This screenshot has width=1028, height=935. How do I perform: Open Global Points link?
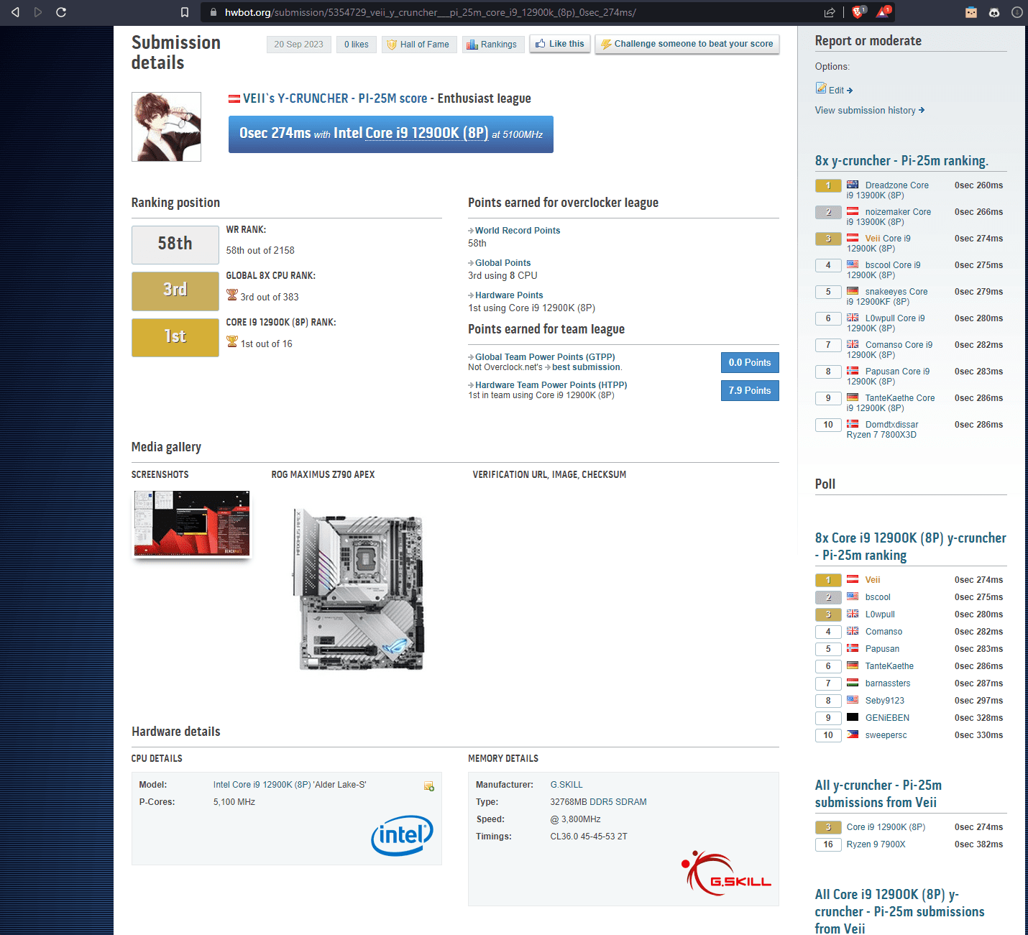pyautogui.click(x=502, y=263)
